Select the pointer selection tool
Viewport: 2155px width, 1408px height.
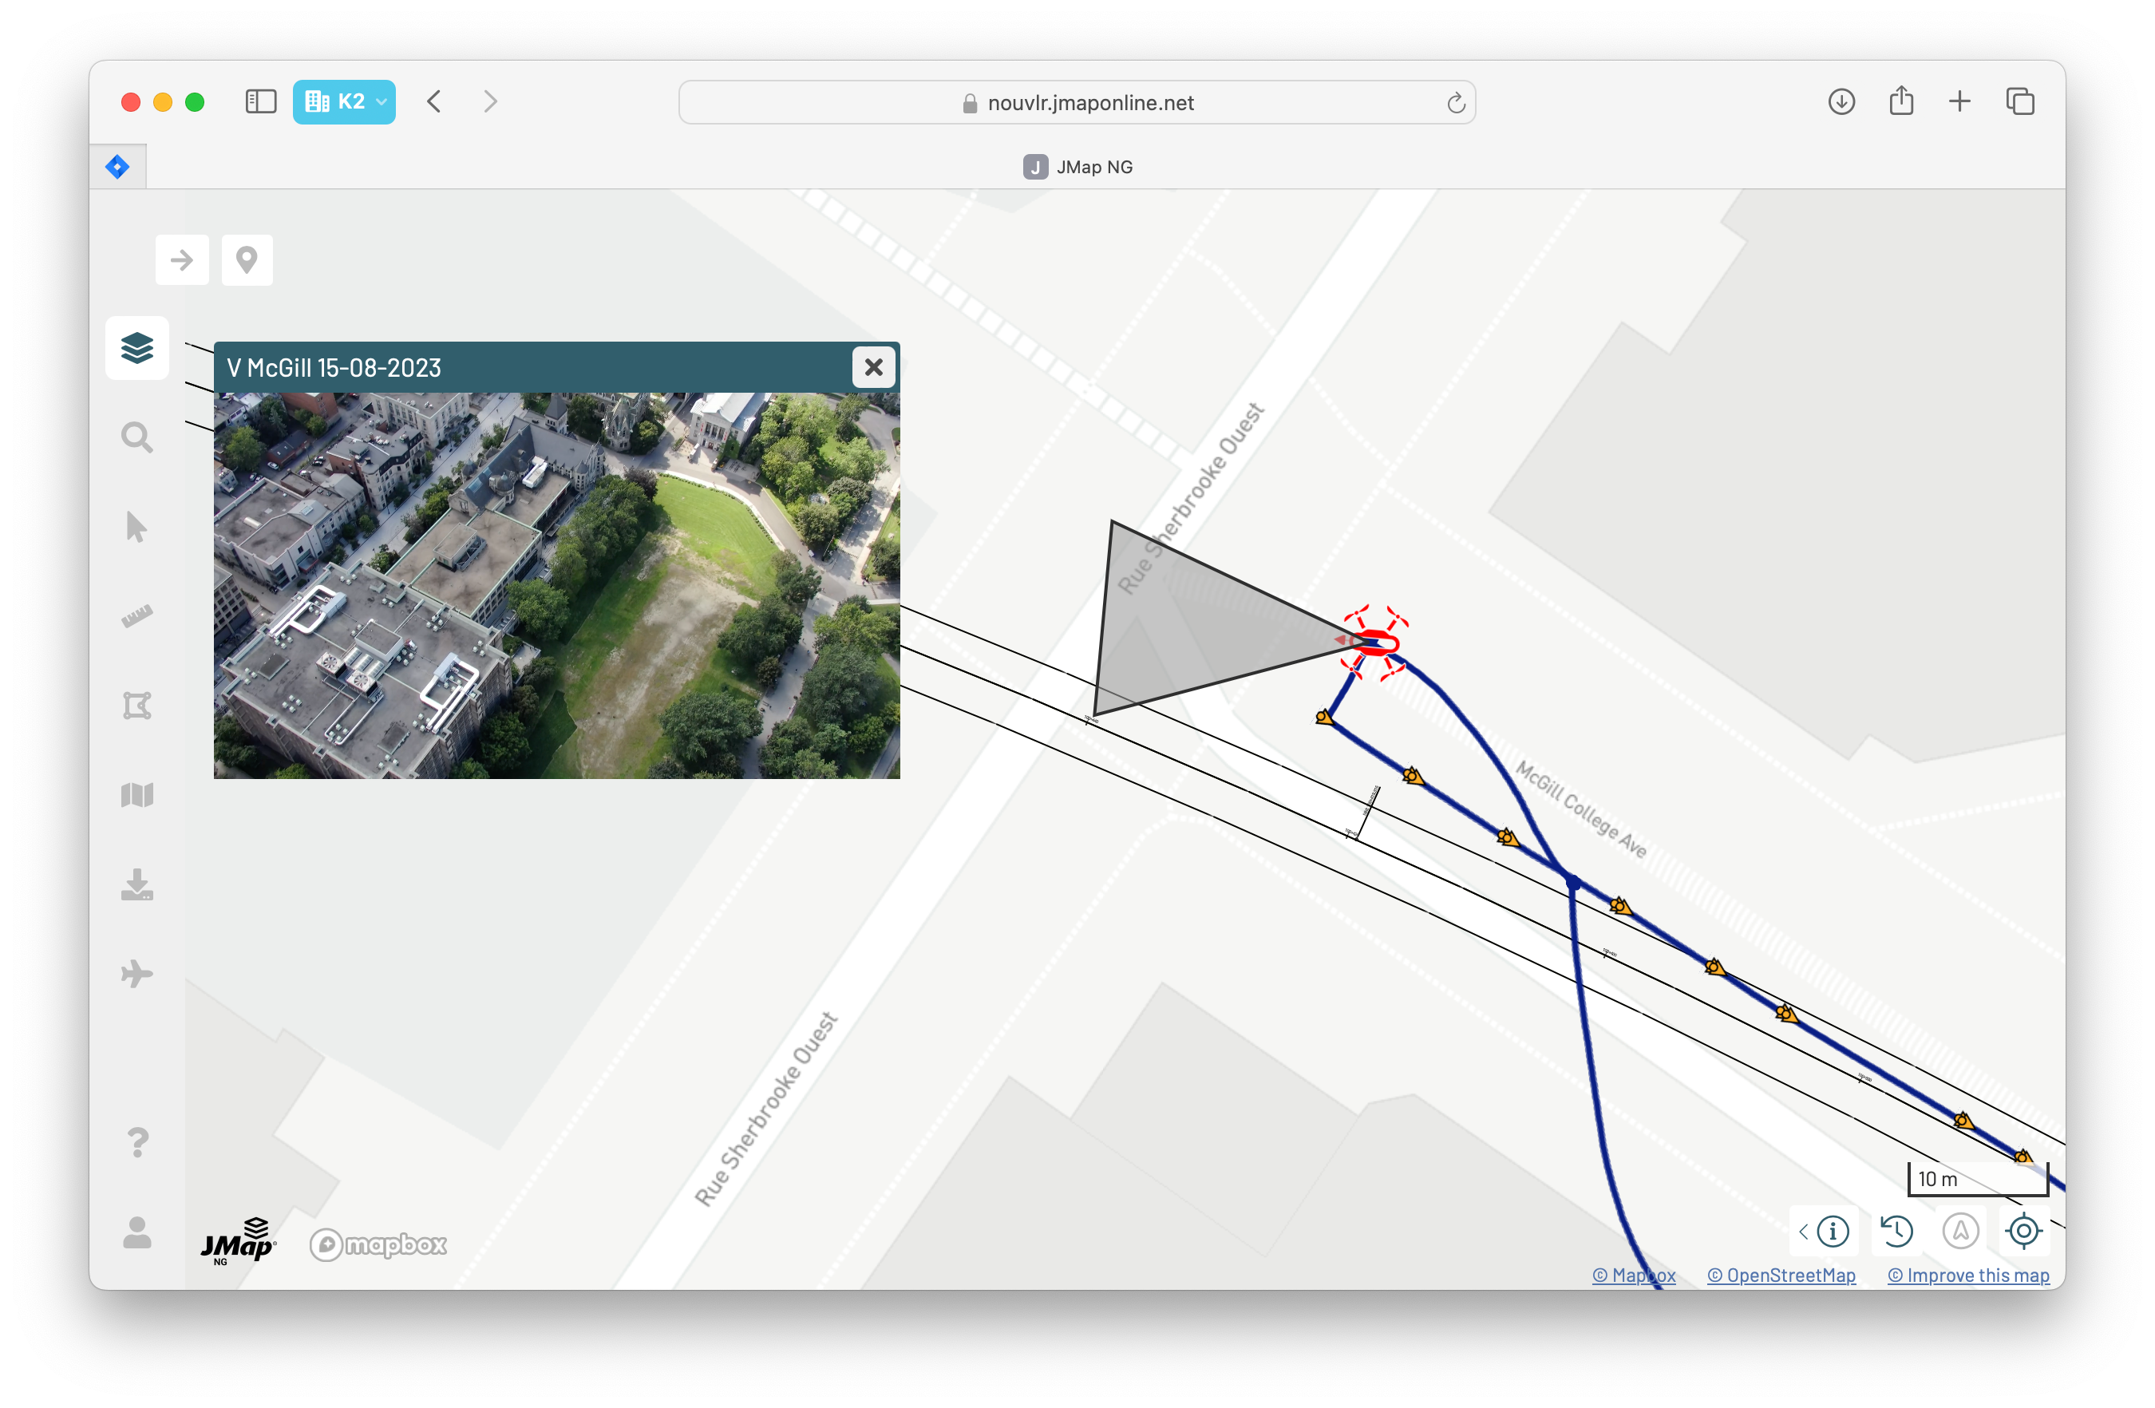click(x=136, y=527)
